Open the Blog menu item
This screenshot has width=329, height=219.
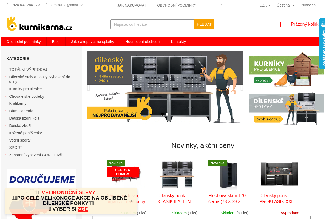(56, 42)
